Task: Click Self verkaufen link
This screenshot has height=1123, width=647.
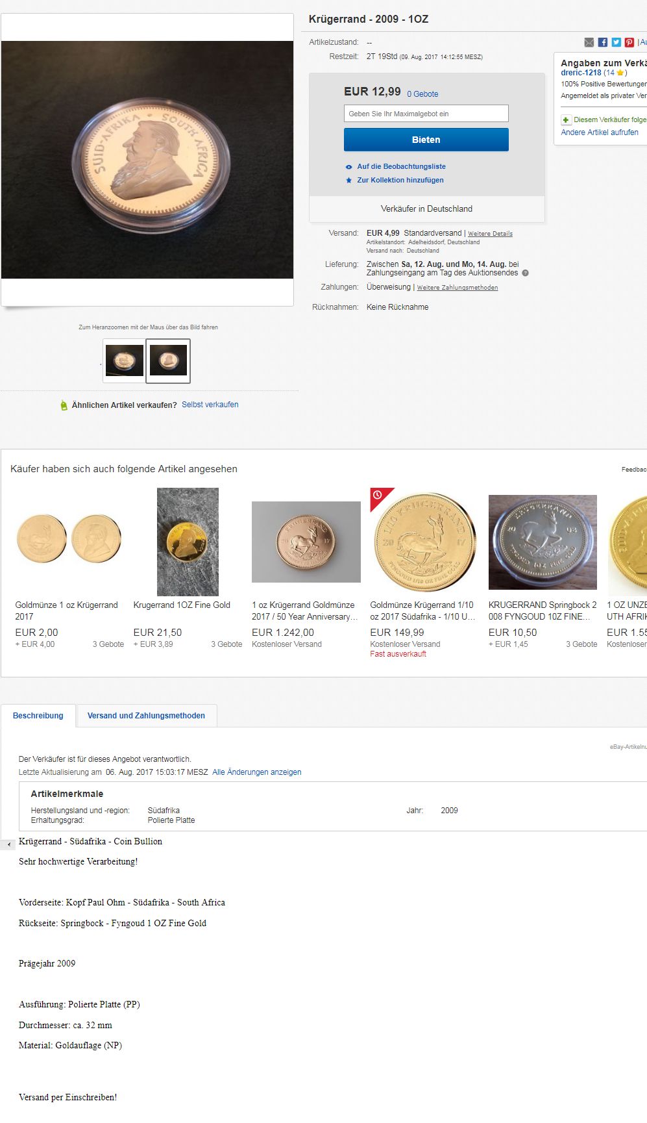Action: [x=210, y=405]
